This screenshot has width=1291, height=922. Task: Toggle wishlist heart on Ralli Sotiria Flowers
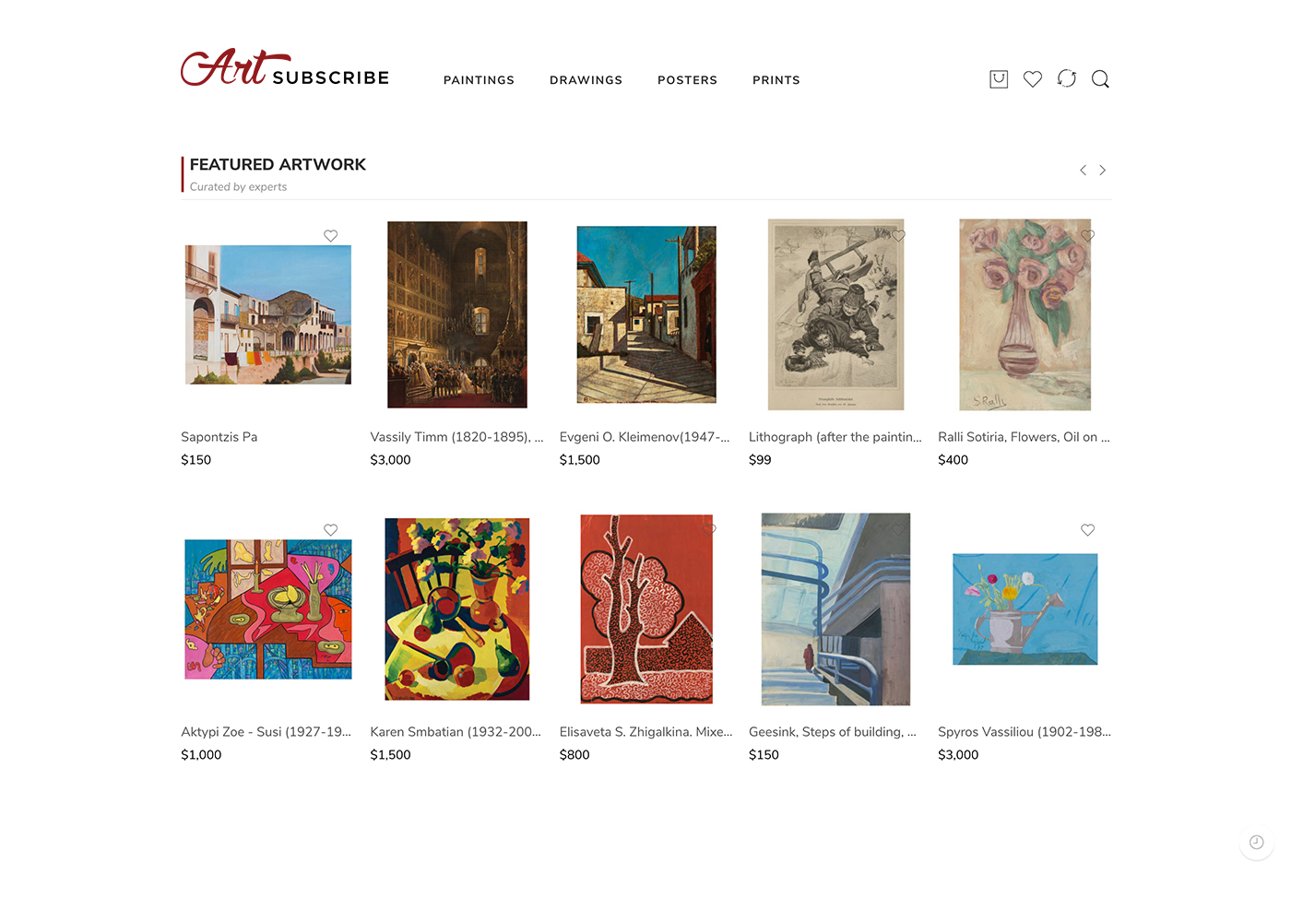pyautogui.click(x=1088, y=236)
